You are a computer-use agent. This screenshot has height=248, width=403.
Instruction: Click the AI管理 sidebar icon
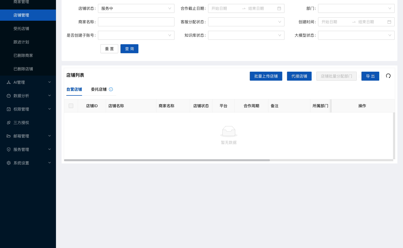(x=9, y=82)
